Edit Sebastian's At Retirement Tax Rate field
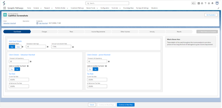This screenshot has width=222, height=108. (x=19, y=86)
